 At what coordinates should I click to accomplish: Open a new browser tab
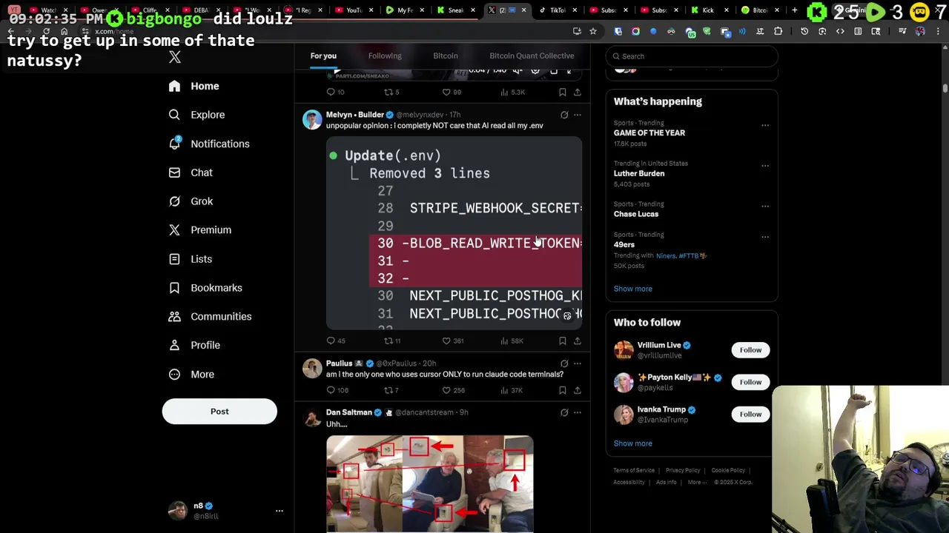[794, 10]
